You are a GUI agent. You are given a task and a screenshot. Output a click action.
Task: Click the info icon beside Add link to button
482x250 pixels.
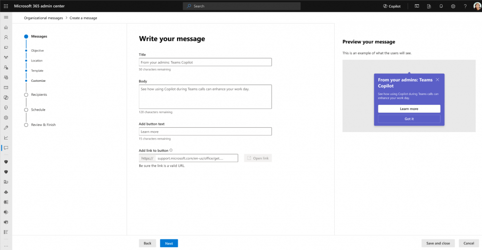point(171,150)
